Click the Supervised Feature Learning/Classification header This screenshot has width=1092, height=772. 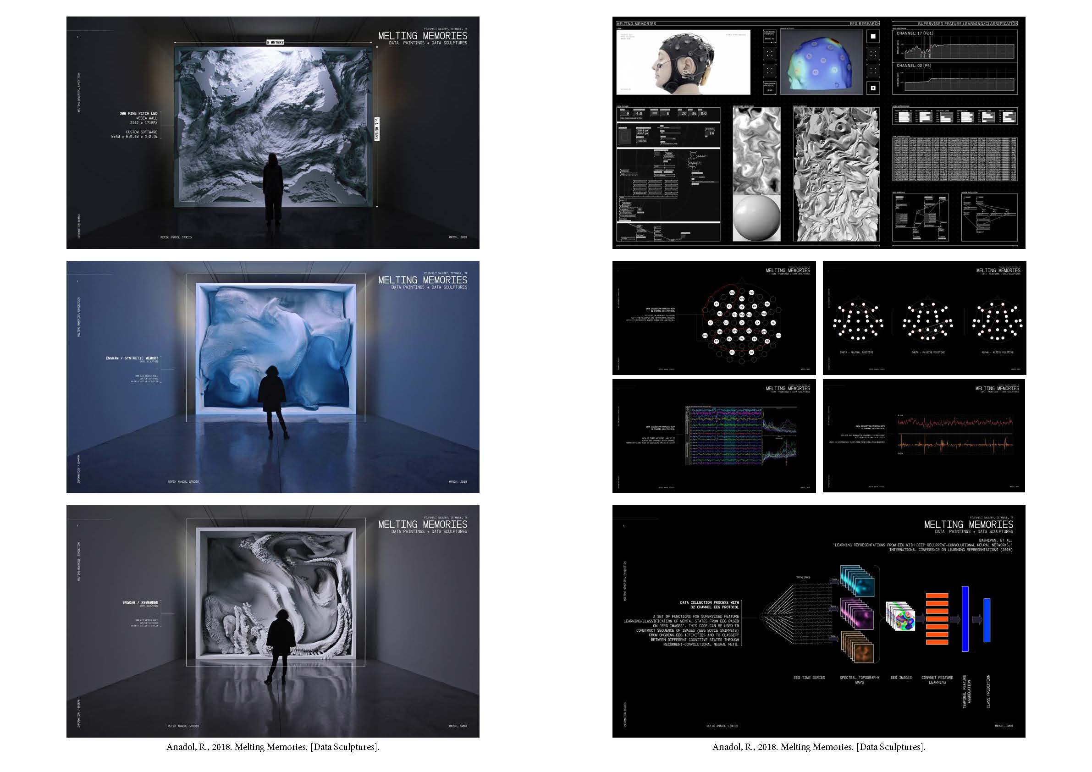pyautogui.click(x=967, y=23)
